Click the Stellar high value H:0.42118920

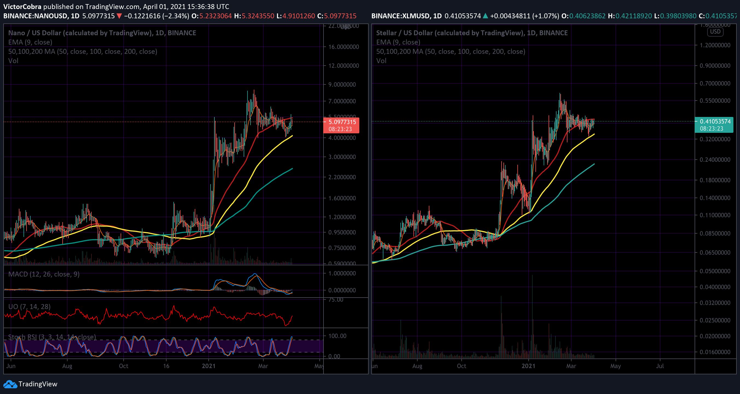pos(630,16)
